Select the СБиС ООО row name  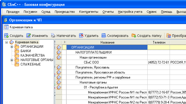click(x=91, y=62)
